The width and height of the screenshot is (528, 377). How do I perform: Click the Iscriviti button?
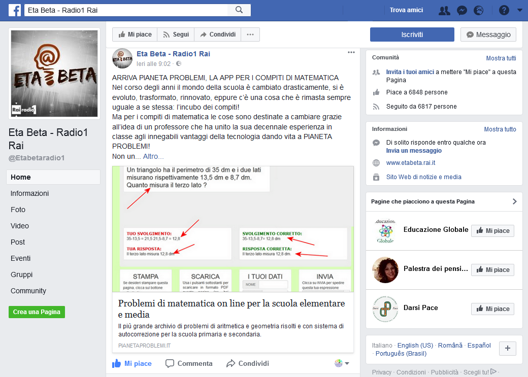coord(412,35)
